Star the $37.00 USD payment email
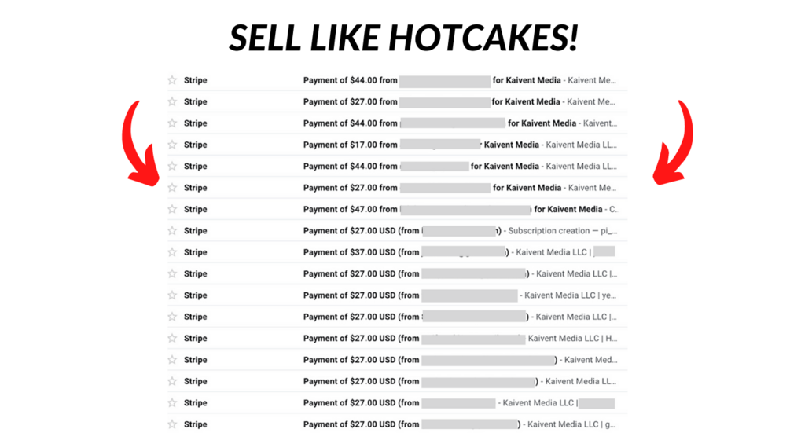The image size is (790, 444). click(x=172, y=252)
